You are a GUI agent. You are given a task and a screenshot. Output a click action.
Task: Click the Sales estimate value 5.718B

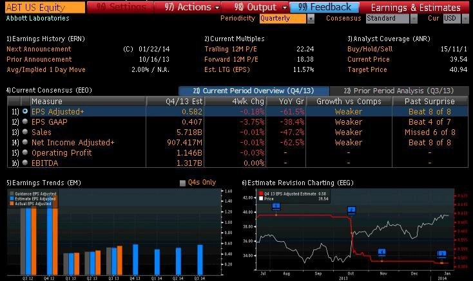(x=189, y=132)
